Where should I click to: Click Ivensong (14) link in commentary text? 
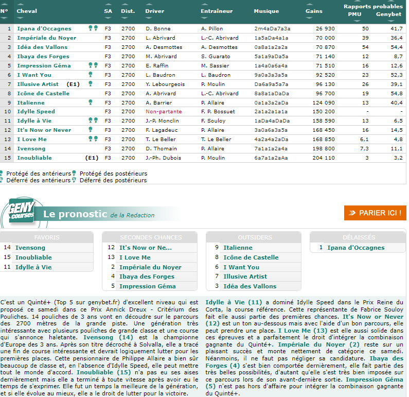108,337
